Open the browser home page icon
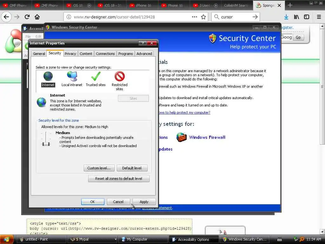 pos(37,17)
